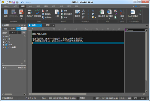Expand the FTP 帐号 tree node
The height and width of the screenshot is (101, 150).
click(4, 47)
